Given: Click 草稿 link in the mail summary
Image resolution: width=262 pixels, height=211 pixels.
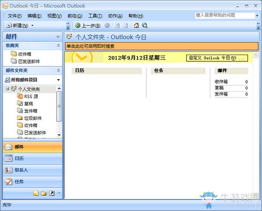Looking at the screenshot, I should click(219, 88).
